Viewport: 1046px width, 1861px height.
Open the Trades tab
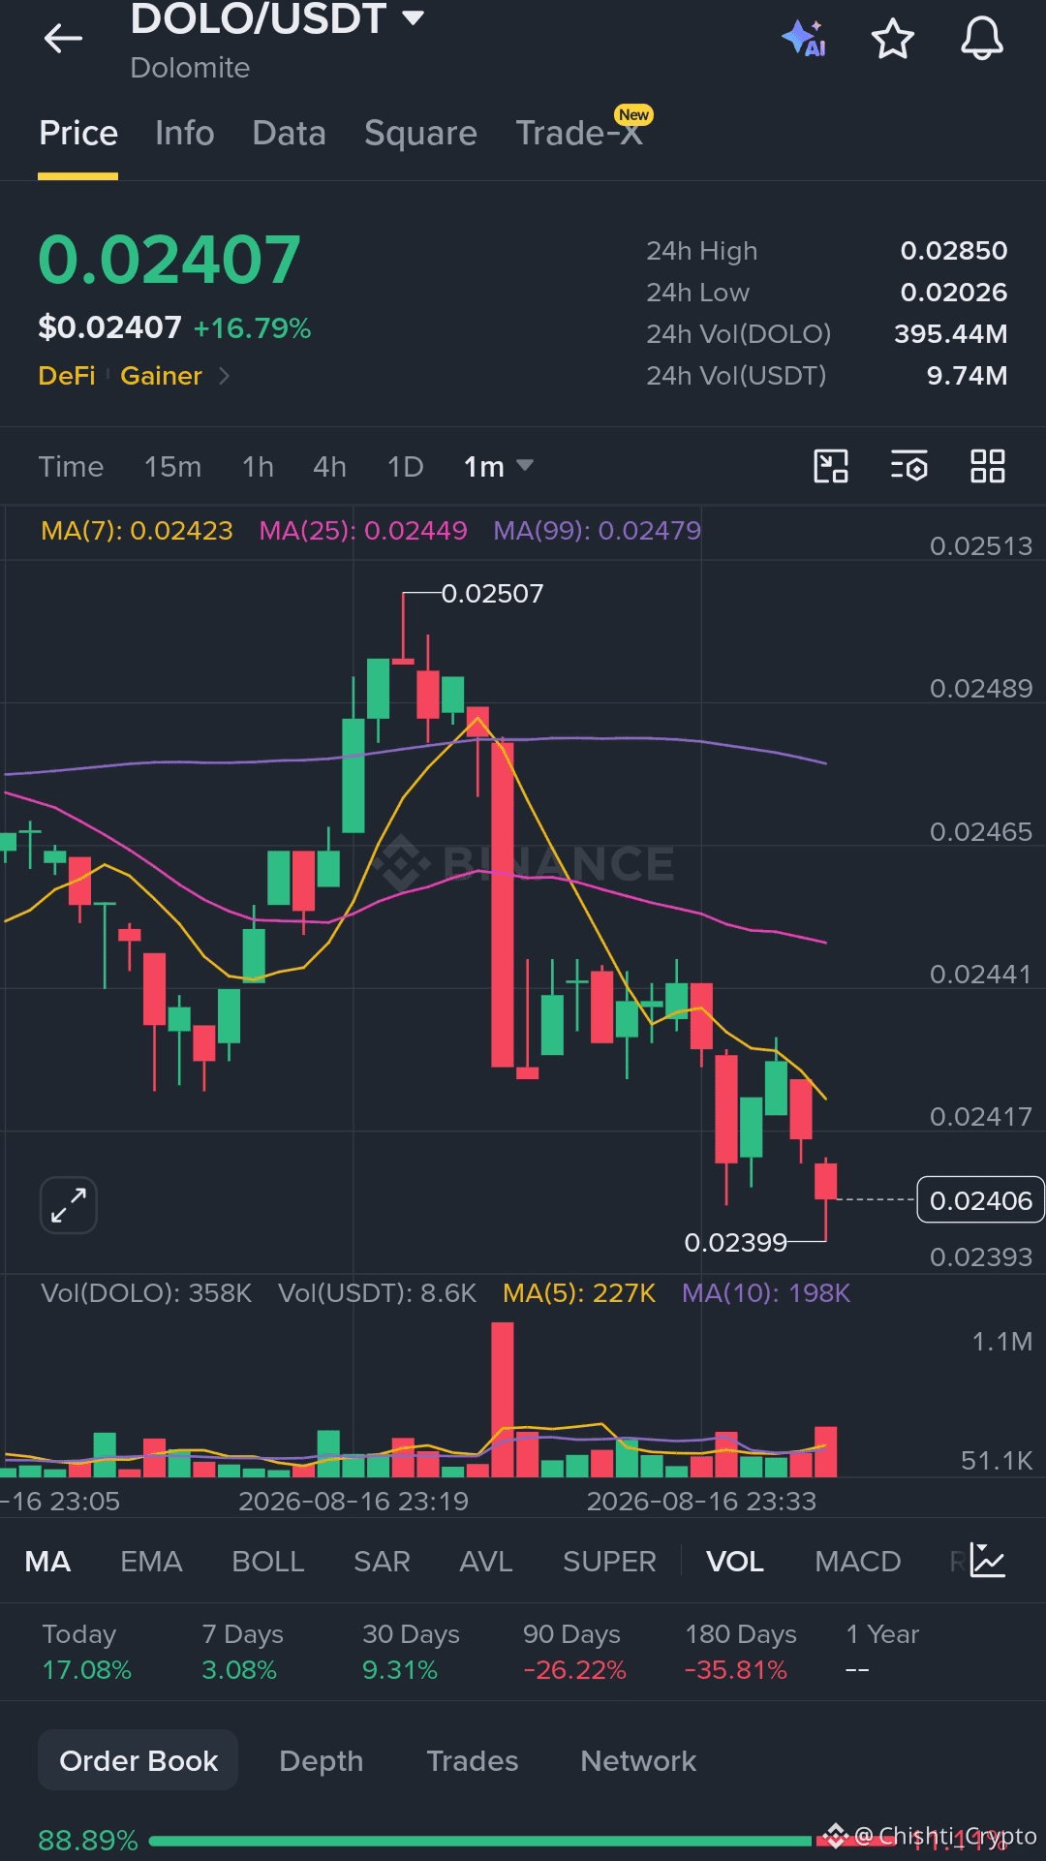point(473,1760)
